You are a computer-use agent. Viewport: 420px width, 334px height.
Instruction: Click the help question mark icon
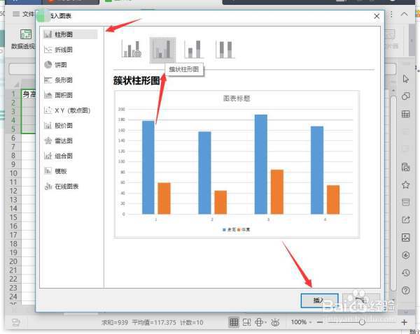(x=405, y=290)
